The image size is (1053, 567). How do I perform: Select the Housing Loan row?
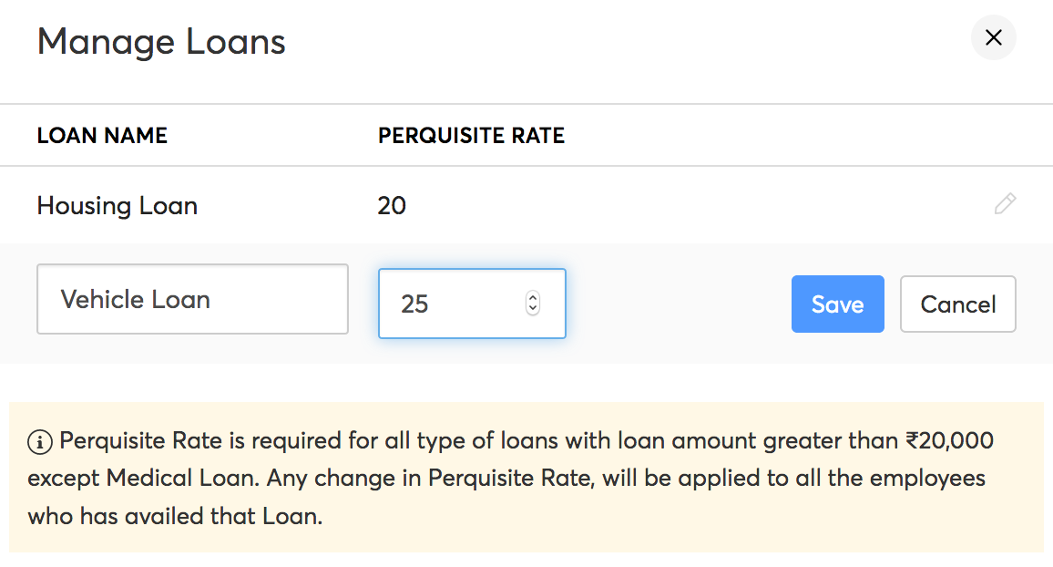117,205
